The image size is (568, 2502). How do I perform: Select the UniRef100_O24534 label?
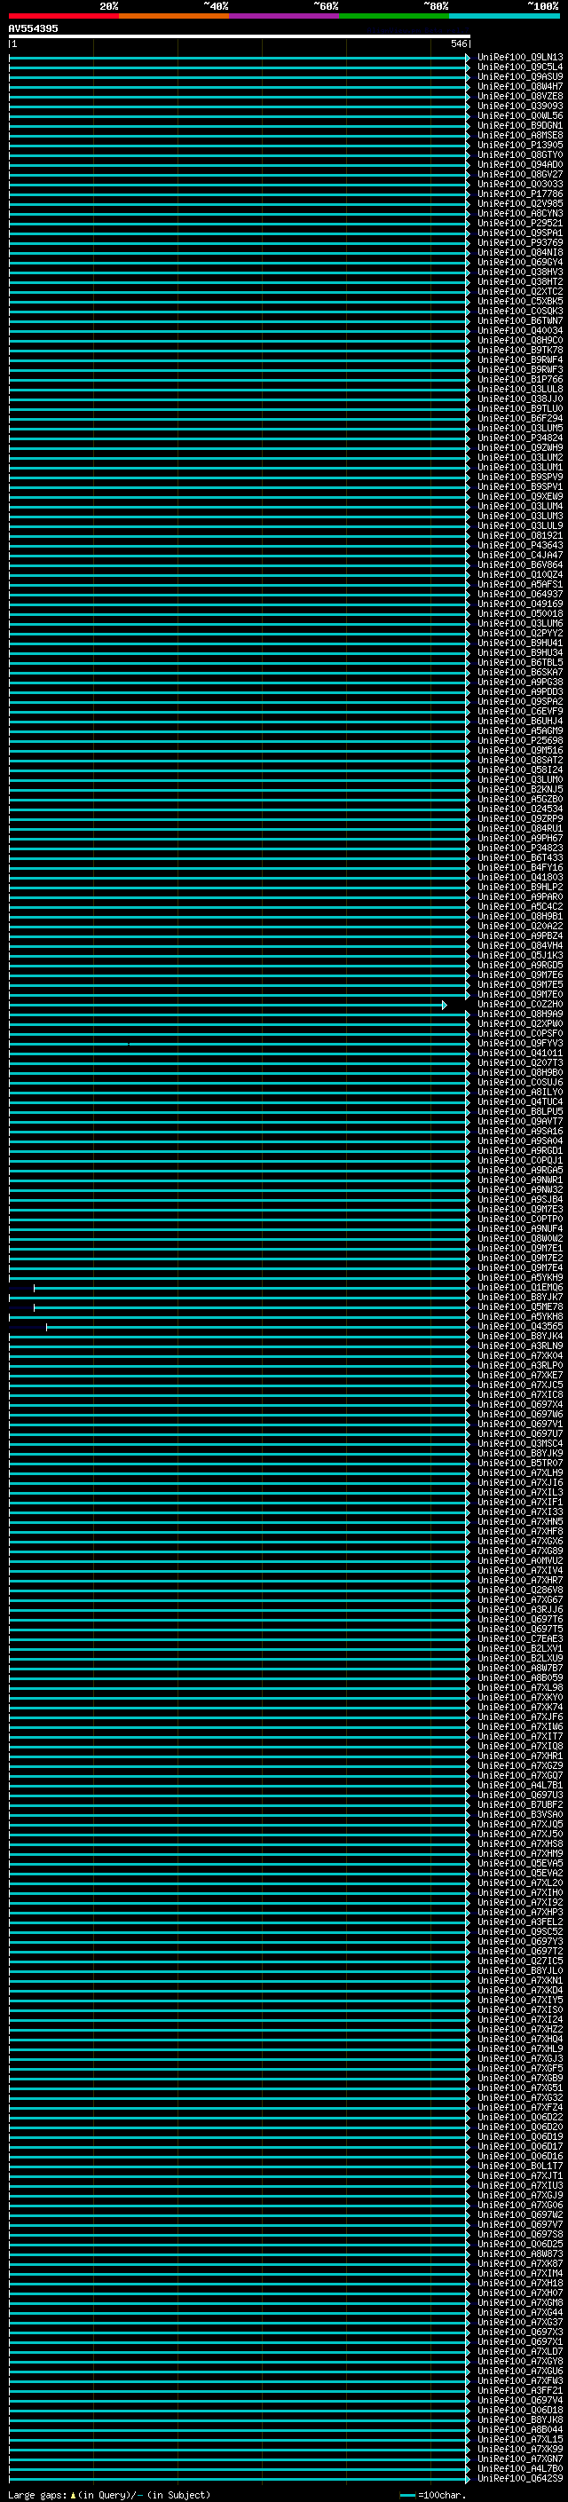pos(520,809)
